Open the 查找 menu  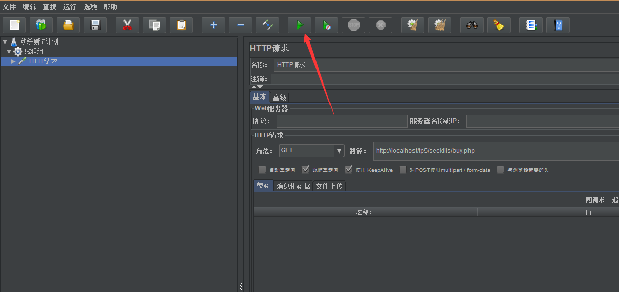click(49, 7)
